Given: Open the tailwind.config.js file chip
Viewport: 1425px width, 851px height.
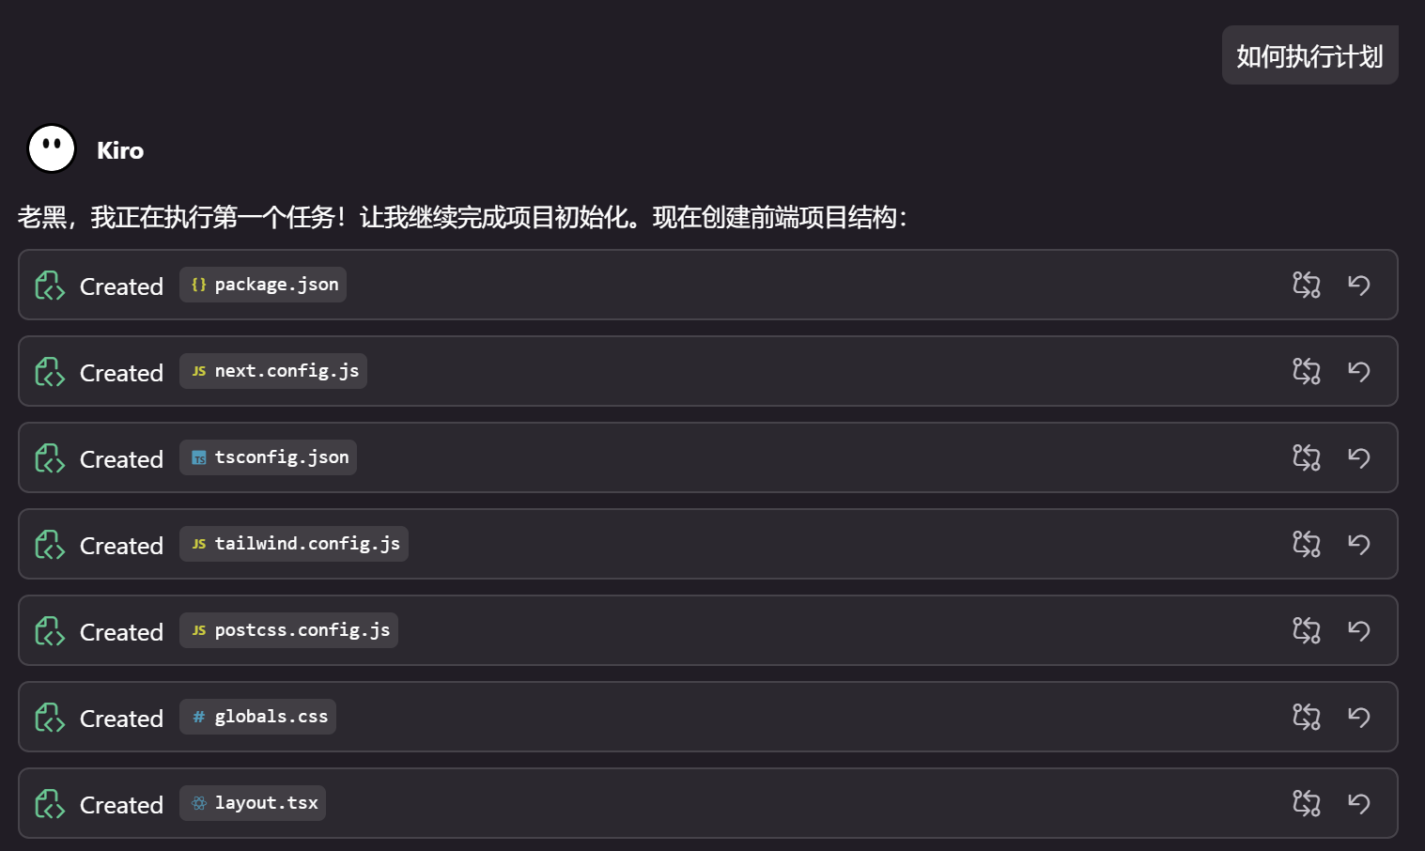Looking at the screenshot, I should (293, 544).
